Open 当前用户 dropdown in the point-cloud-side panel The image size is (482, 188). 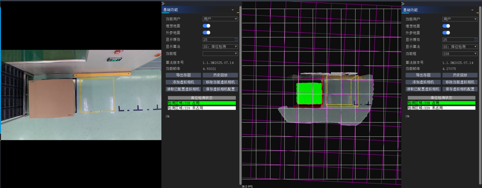click(x=460, y=19)
